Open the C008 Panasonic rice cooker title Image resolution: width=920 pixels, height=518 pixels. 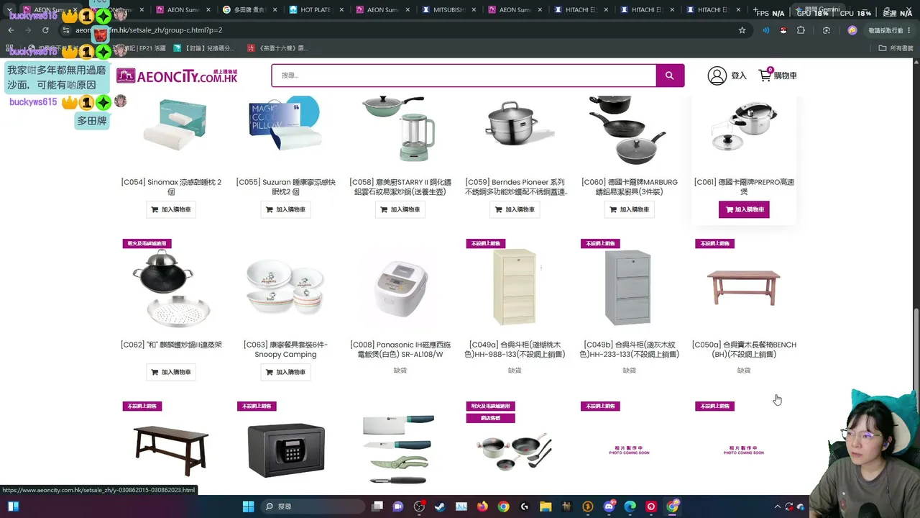[x=400, y=350]
